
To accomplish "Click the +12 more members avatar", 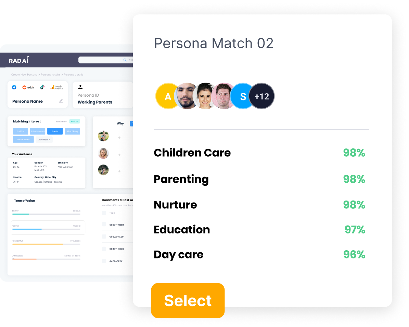I will coord(261,96).
